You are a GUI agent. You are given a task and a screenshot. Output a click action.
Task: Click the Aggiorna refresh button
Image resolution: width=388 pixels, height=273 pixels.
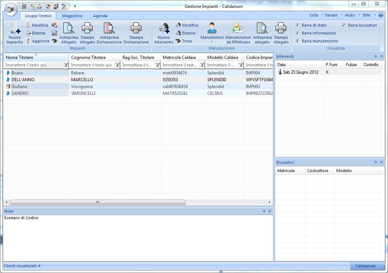click(38, 41)
